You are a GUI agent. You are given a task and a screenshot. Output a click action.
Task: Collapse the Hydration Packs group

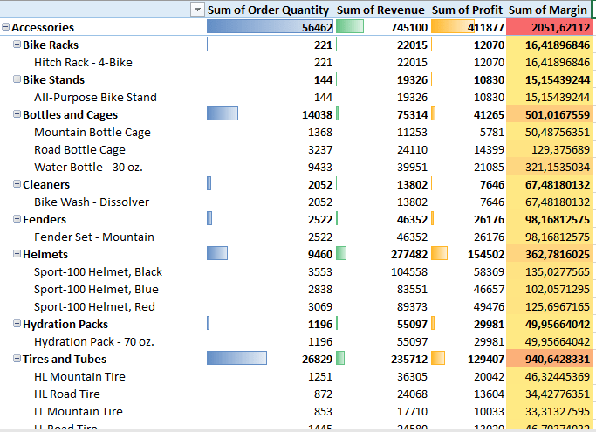click(17, 324)
